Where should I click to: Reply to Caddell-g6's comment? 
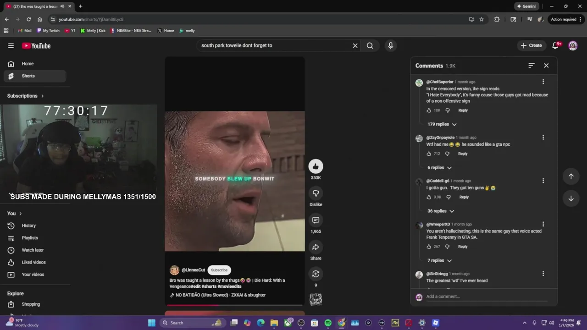coord(464,197)
